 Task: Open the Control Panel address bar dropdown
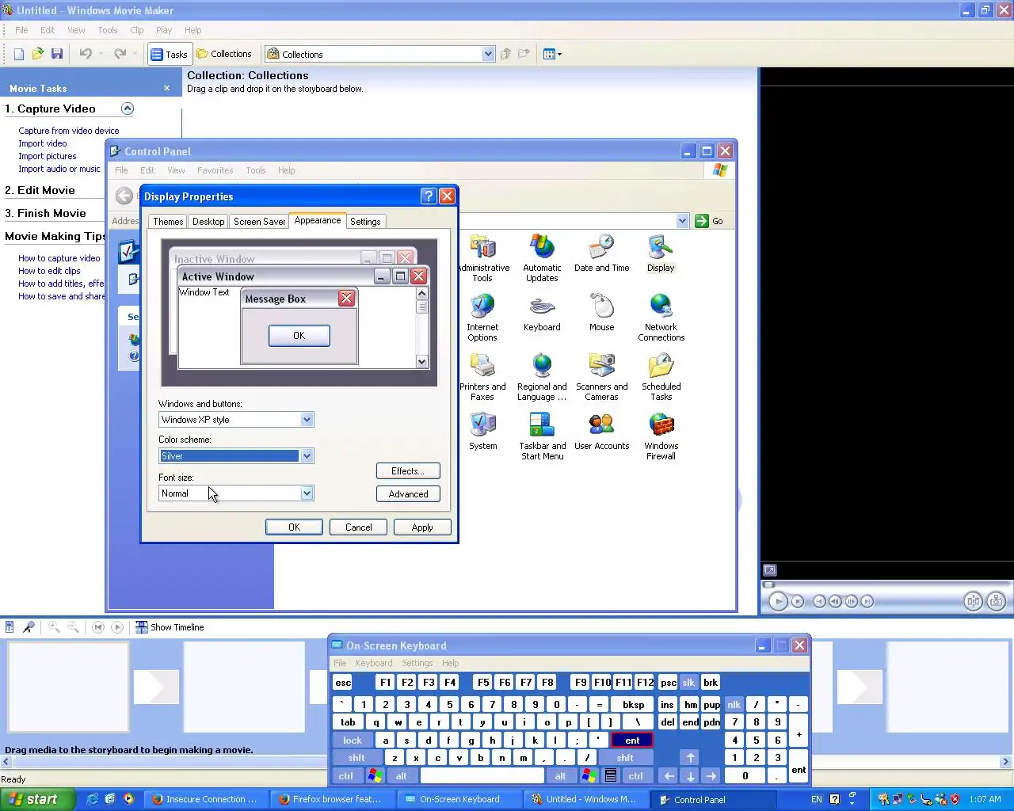[682, 221]
